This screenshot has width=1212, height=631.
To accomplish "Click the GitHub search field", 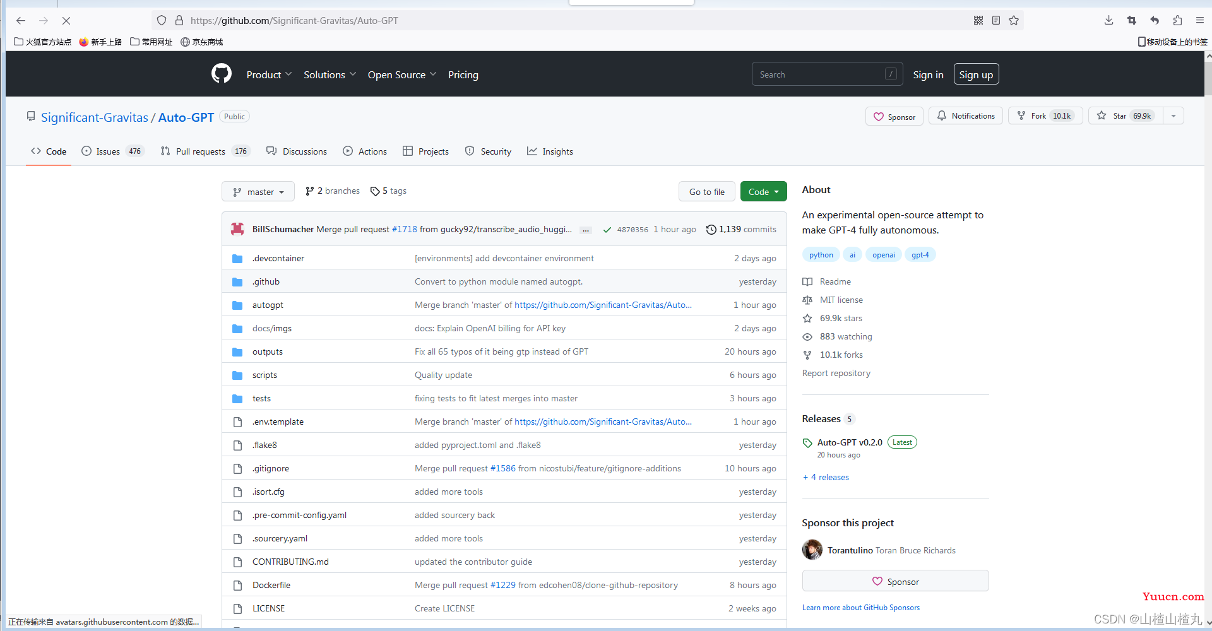I will (827, 74).
